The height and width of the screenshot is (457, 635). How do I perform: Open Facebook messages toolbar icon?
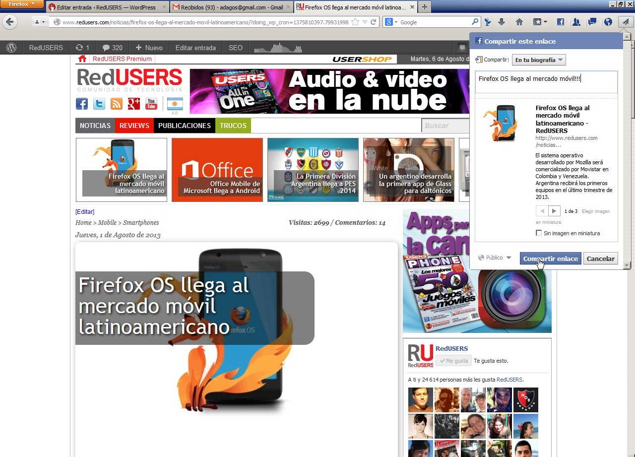click(x=592, y=22)
